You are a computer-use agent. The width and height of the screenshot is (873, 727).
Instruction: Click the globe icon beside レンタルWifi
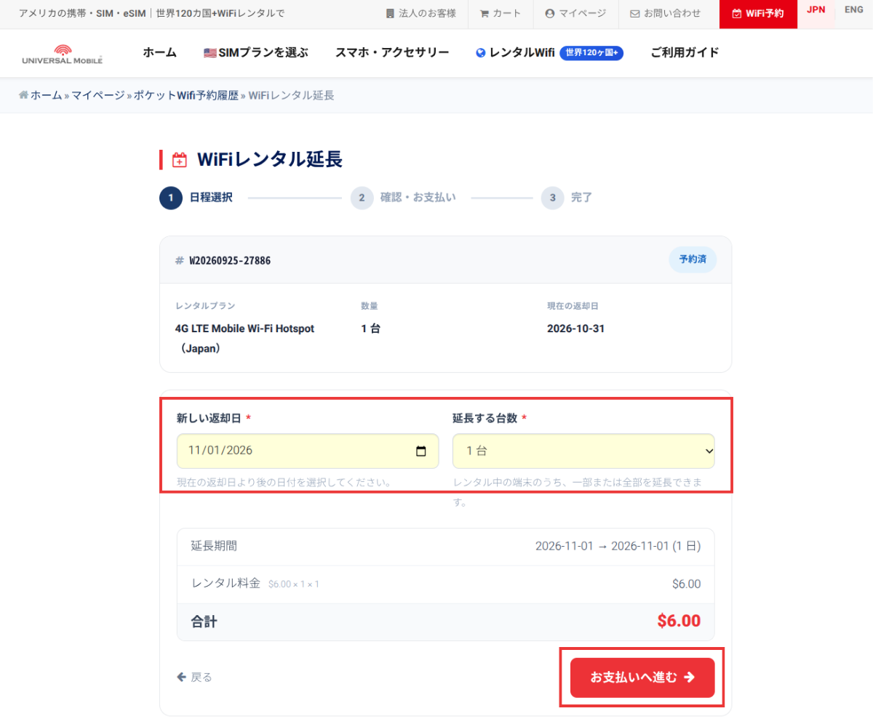480,52
